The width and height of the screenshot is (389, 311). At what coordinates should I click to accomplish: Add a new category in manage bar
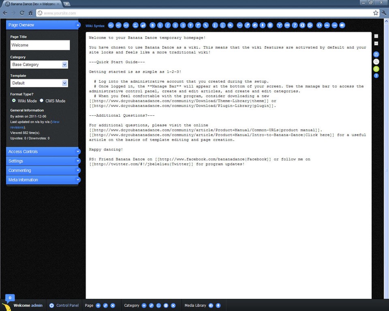tap(144, 306)
